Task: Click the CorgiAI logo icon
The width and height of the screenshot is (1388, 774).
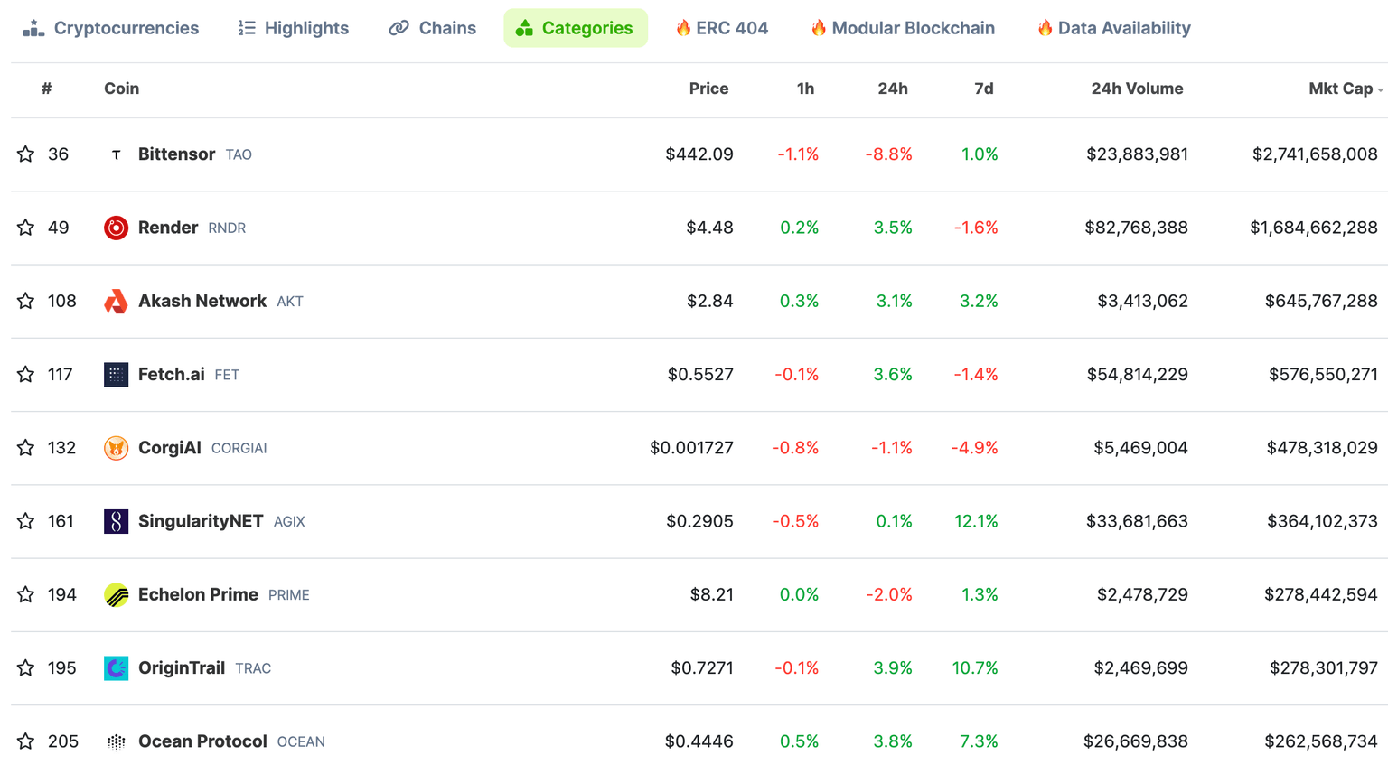Action: tap(116, 448)
